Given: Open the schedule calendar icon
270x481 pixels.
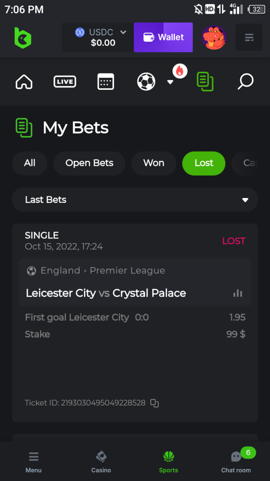Looking at the screenshot, I should click(106, 82).
